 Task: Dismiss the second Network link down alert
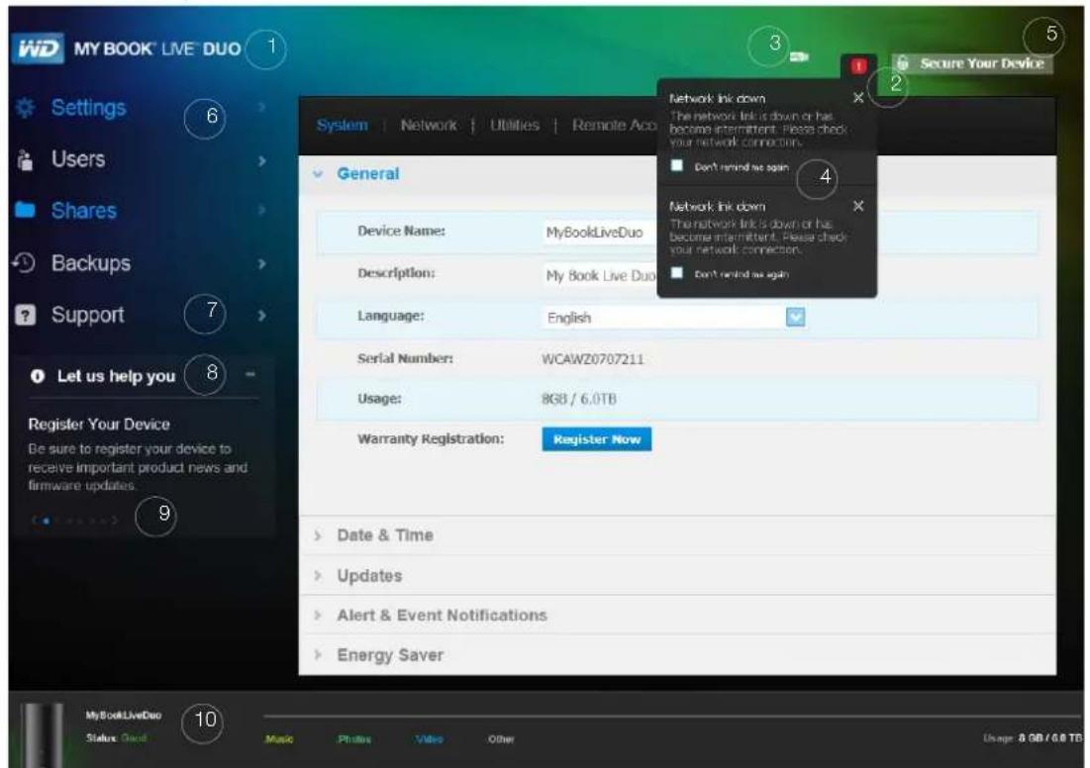pyautogui.click(x=858, y=206)
